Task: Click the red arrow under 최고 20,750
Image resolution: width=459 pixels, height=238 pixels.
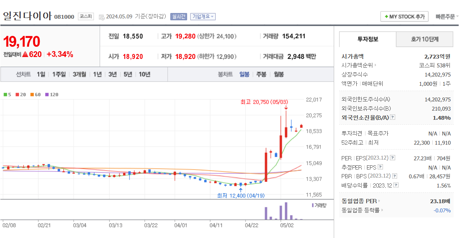Action: pyautogui.click(x=286, y=108)
